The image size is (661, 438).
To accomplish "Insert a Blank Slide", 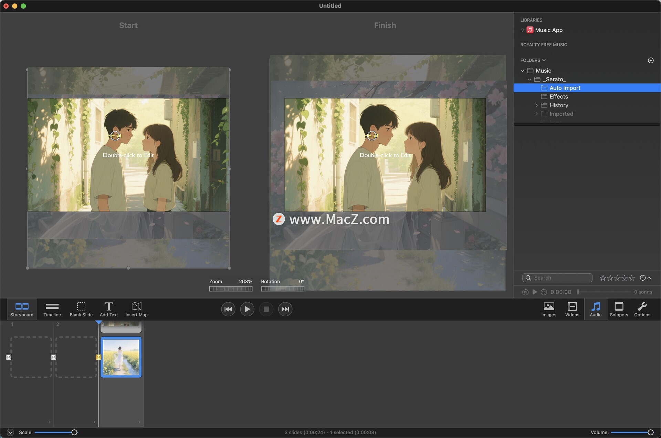I will [x=81, y=309].
